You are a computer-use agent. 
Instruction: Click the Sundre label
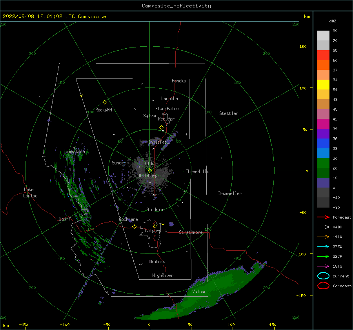[119, 162]
